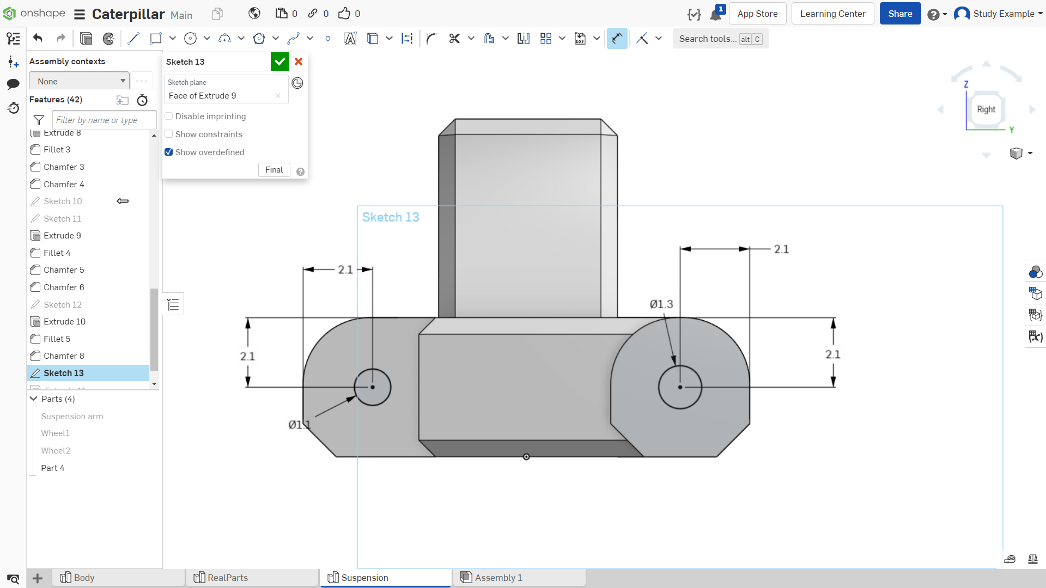Switch to the RealParts tab
The height and width of the screenshot is (588, 1046).
point(252,578)
